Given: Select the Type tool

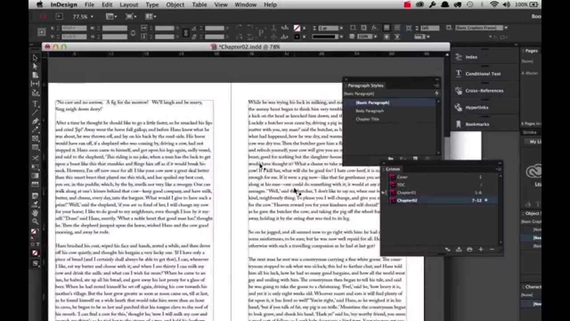Looking at the screenshot, I should (35, 103).
